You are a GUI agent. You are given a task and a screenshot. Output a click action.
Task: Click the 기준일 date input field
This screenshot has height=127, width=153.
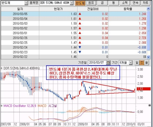pyautogui.click(x=97, y=63)
